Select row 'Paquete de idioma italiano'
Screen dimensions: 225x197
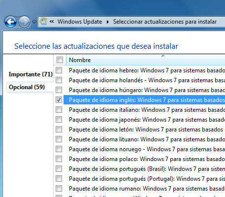[144, 110]
